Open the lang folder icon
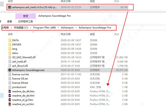166x107 pixels. tap(10, 49)
